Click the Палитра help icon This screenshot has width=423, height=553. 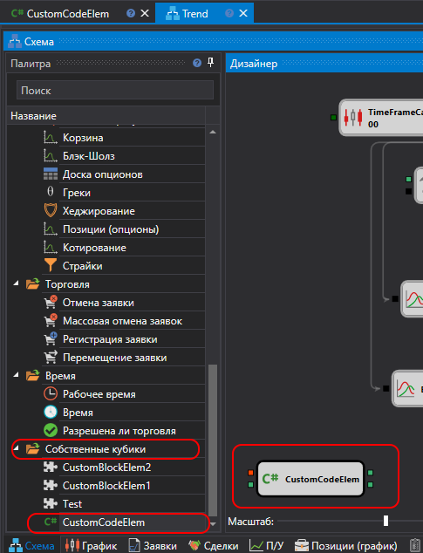pos(197,63)
